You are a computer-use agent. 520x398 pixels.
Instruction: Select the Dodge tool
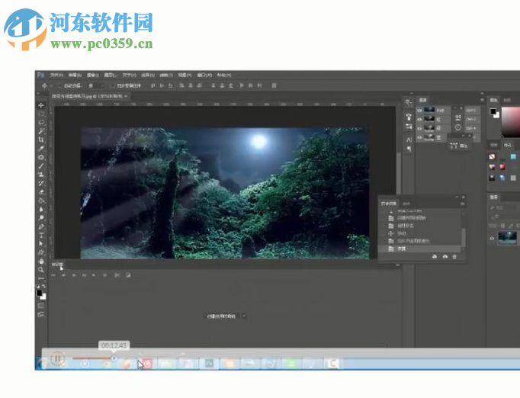41,218
